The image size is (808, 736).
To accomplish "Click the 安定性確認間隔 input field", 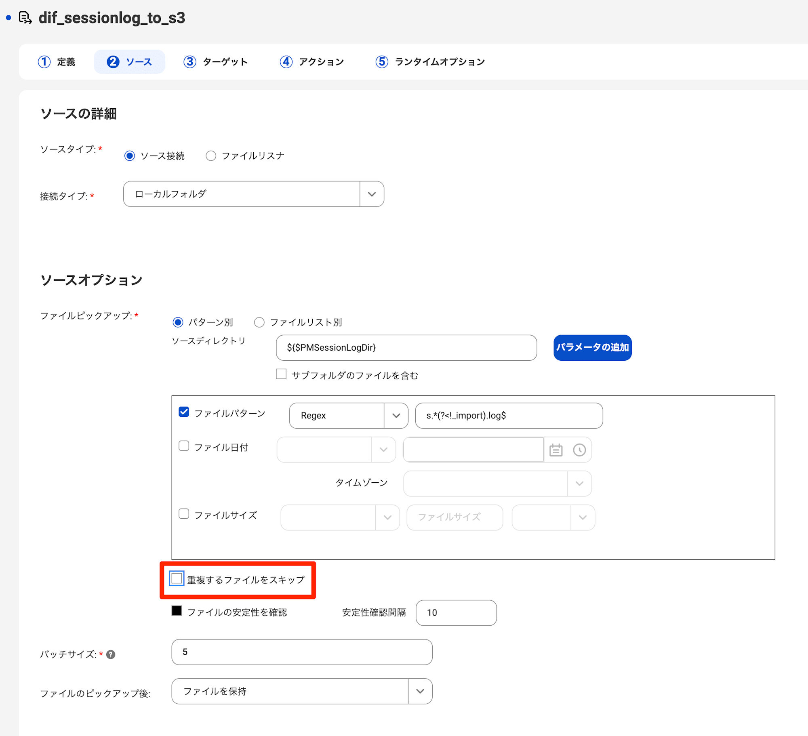I will [x=456, y=613].
